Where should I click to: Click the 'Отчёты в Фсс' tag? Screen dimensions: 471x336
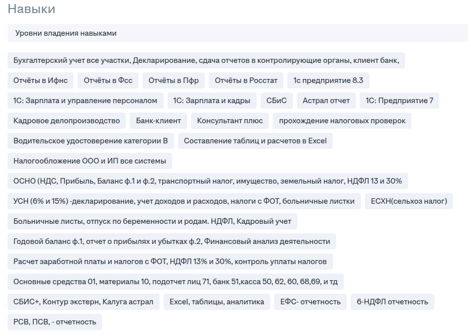108,80
